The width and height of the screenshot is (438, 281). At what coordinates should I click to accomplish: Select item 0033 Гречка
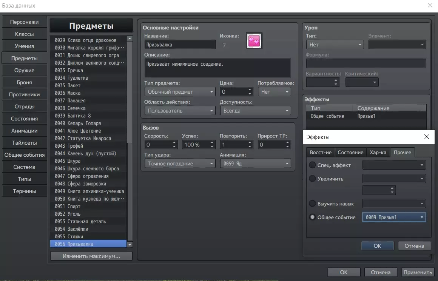click(x=88, y=70)
